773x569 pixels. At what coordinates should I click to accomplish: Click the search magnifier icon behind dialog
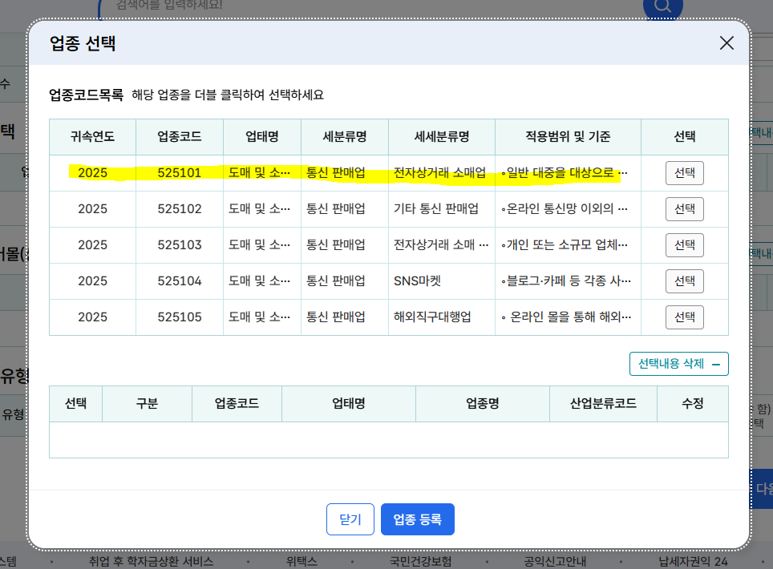coord(663,6)
